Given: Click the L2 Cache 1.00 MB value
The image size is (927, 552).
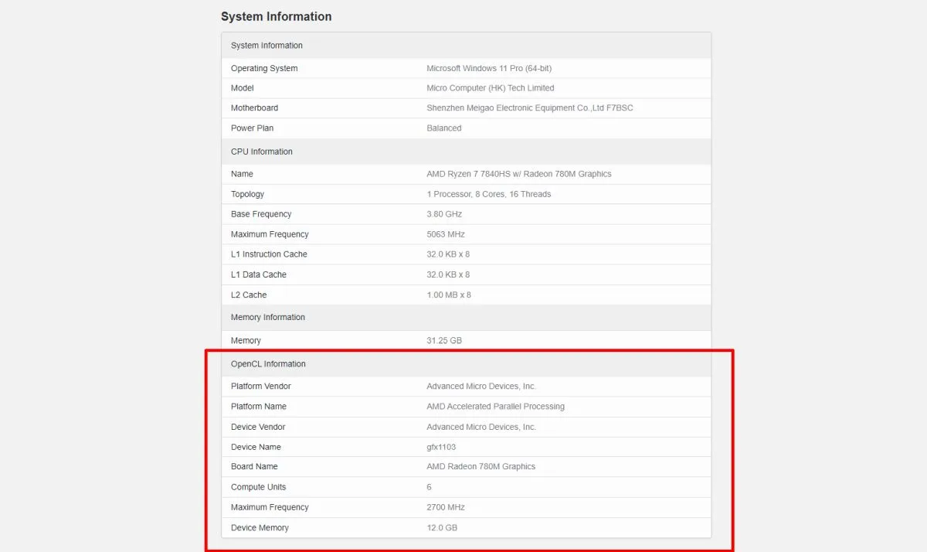Looking at the screenshot, I should tap(448, 295).
